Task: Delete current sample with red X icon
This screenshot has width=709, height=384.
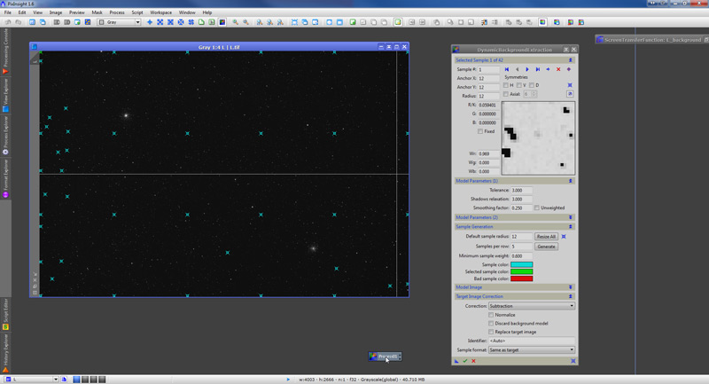Action: point(558,68)
